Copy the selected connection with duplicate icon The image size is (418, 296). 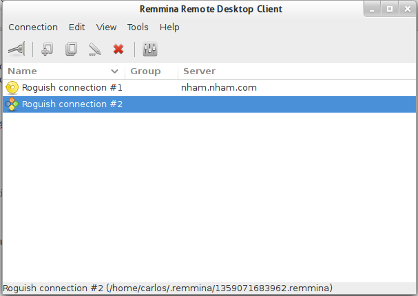coord(71,49)
